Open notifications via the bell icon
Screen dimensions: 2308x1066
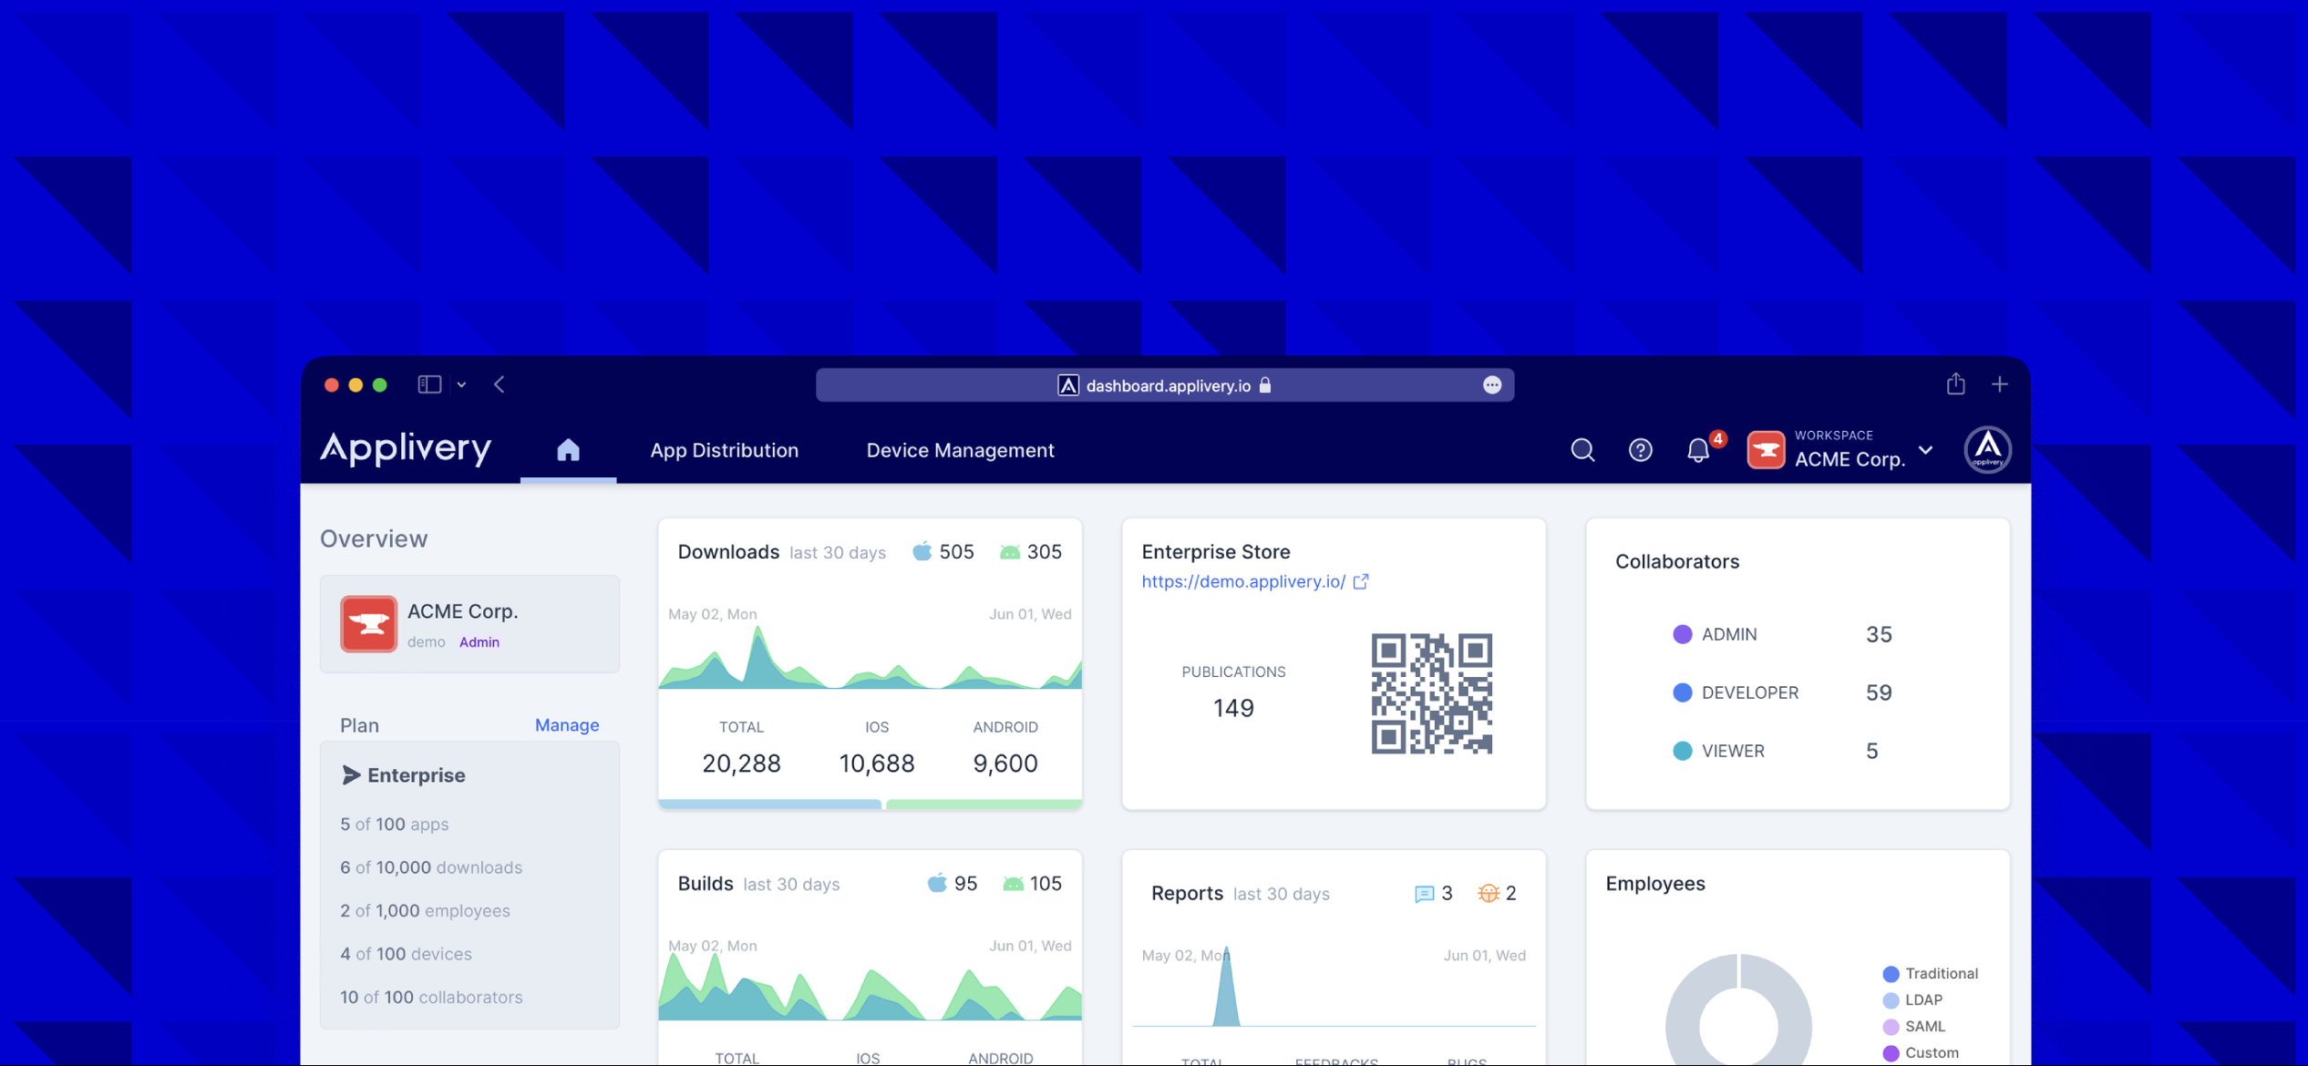1697,449
